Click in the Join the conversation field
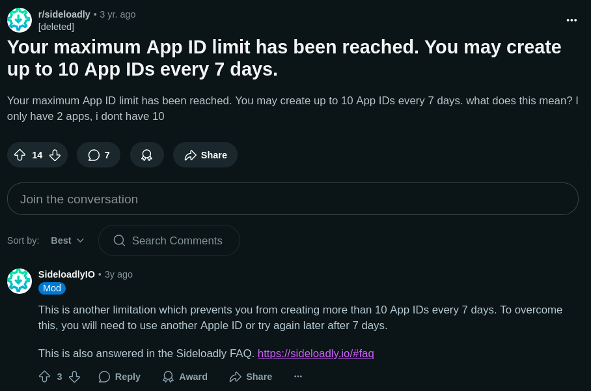The image size is (591, 391). pyautogui.click(x=292, y=199)
